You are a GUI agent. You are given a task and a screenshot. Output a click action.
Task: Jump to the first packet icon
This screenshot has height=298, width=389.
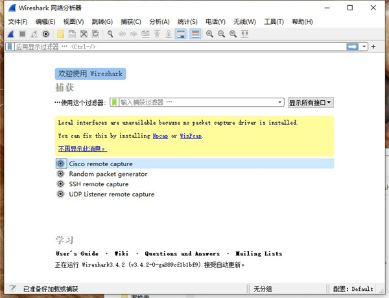(157, 34)
